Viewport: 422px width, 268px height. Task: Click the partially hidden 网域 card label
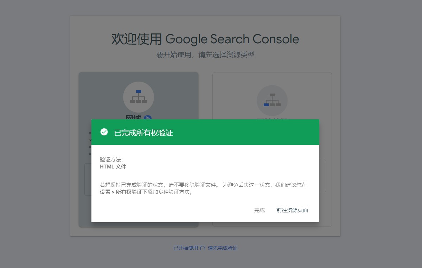tap(133, 117)
